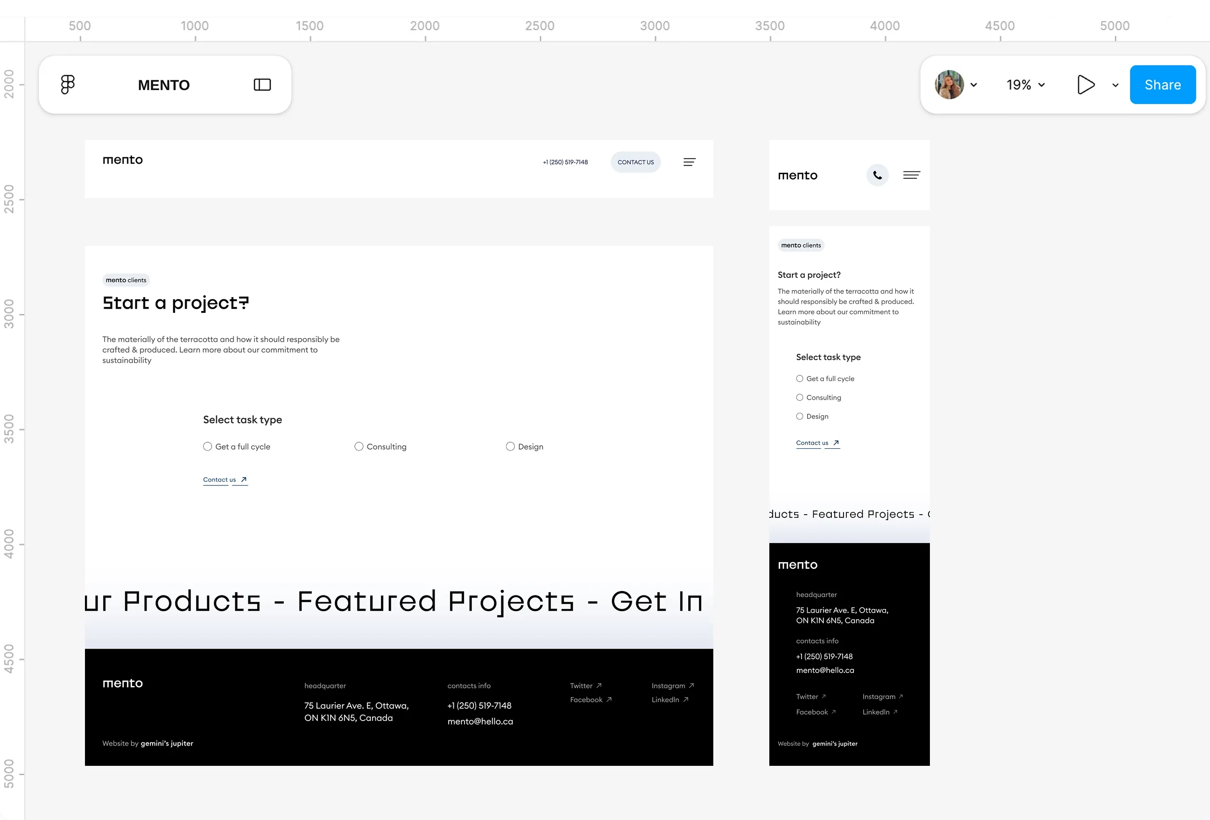
Task: Open the Instagram link in mobile footer
Action: [882, 697]
